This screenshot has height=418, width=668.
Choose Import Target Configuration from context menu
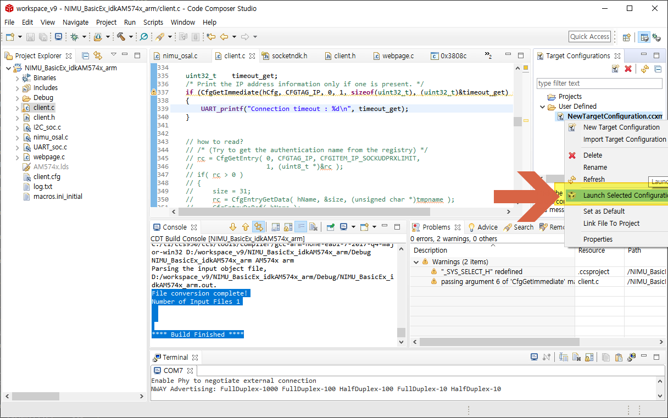(x=616, y=140)
